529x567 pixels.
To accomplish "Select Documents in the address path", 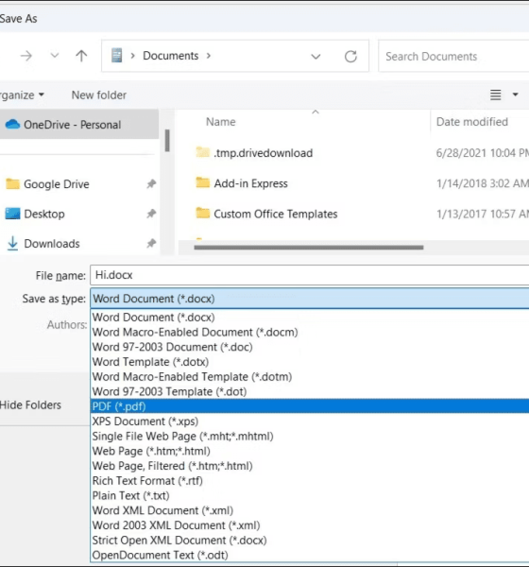I will pos(171,56).
